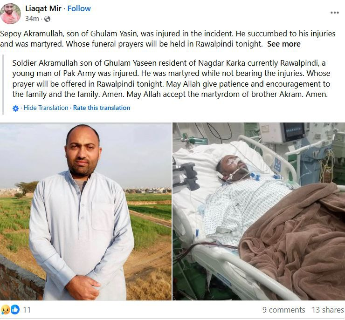Viewport: 345px width, 320px height.
Task: Open the reactions count of 11
Action: 27,310
